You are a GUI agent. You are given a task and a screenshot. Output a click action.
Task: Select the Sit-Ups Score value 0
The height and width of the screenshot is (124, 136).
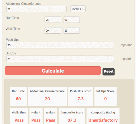(x=105, y=99)
